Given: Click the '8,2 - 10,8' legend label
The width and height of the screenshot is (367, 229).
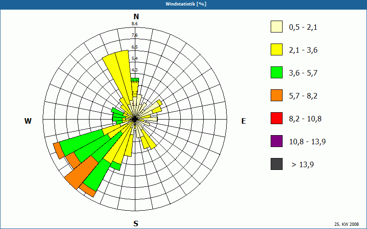Looking at the screenshot, I should coord(305,119).
